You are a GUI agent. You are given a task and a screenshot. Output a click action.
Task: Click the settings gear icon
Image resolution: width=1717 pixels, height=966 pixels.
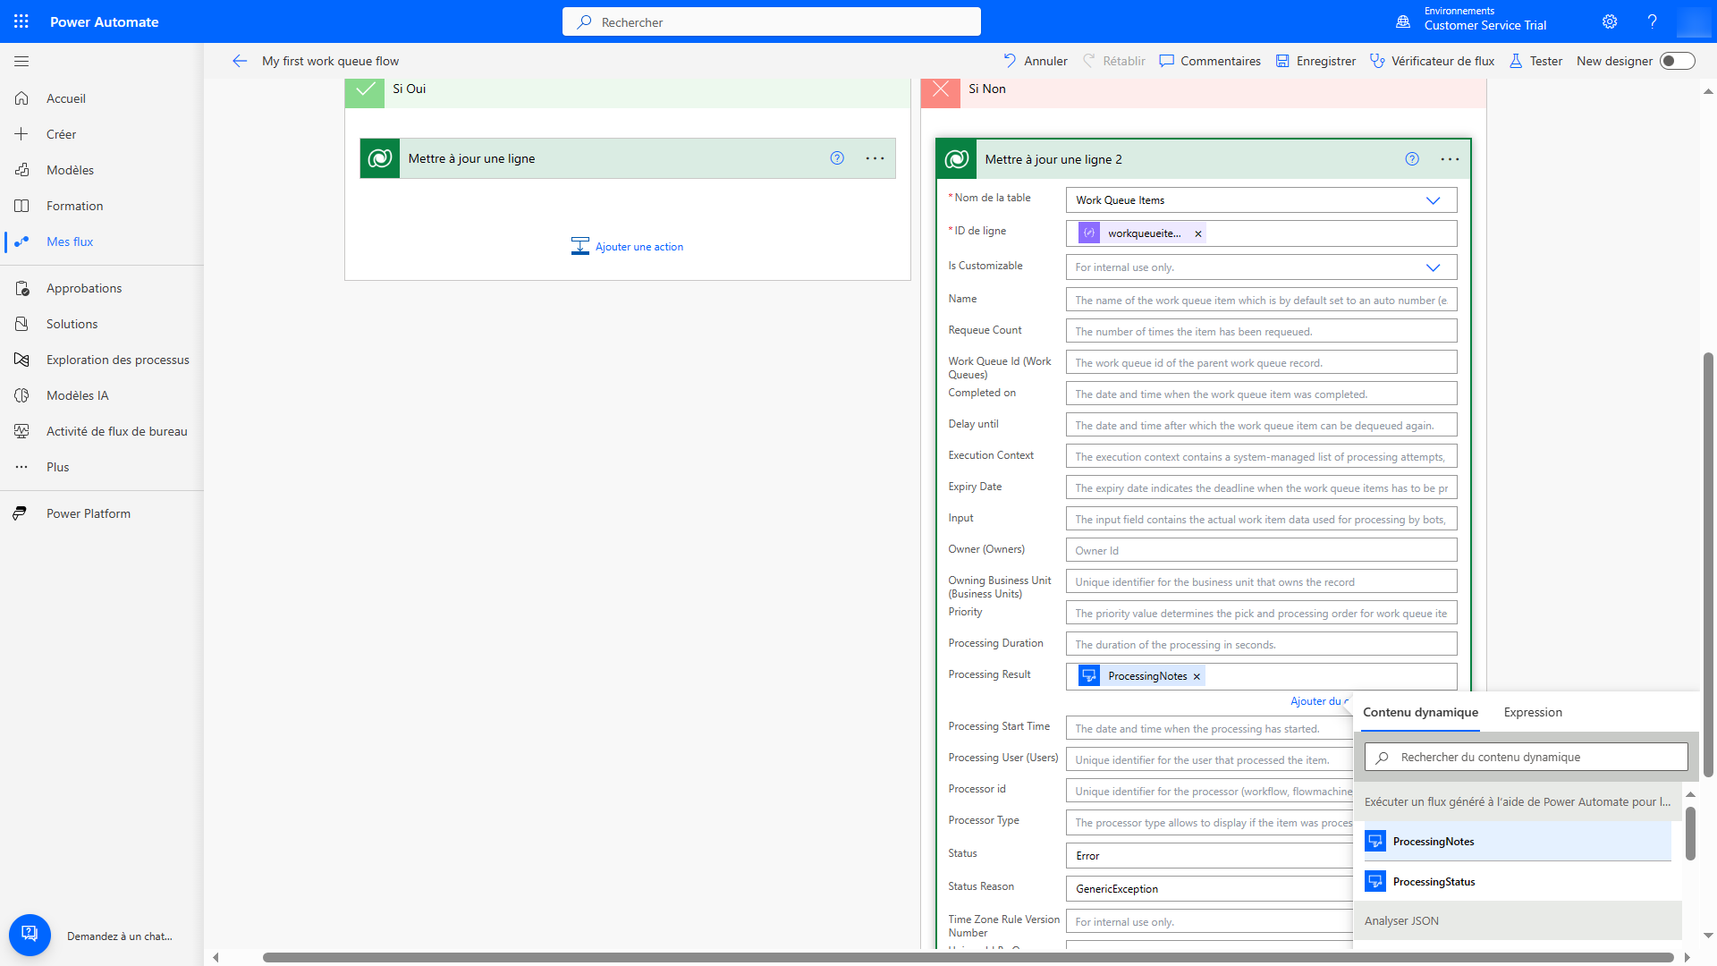(1610, 21)
